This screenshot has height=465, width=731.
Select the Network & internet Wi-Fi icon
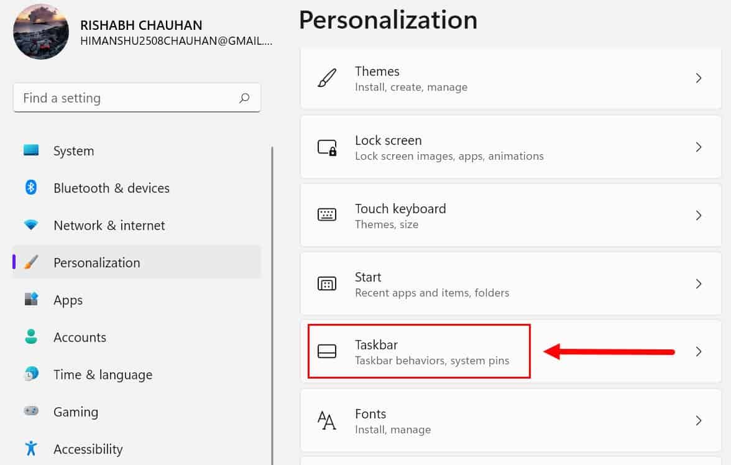tap(31, 225)
